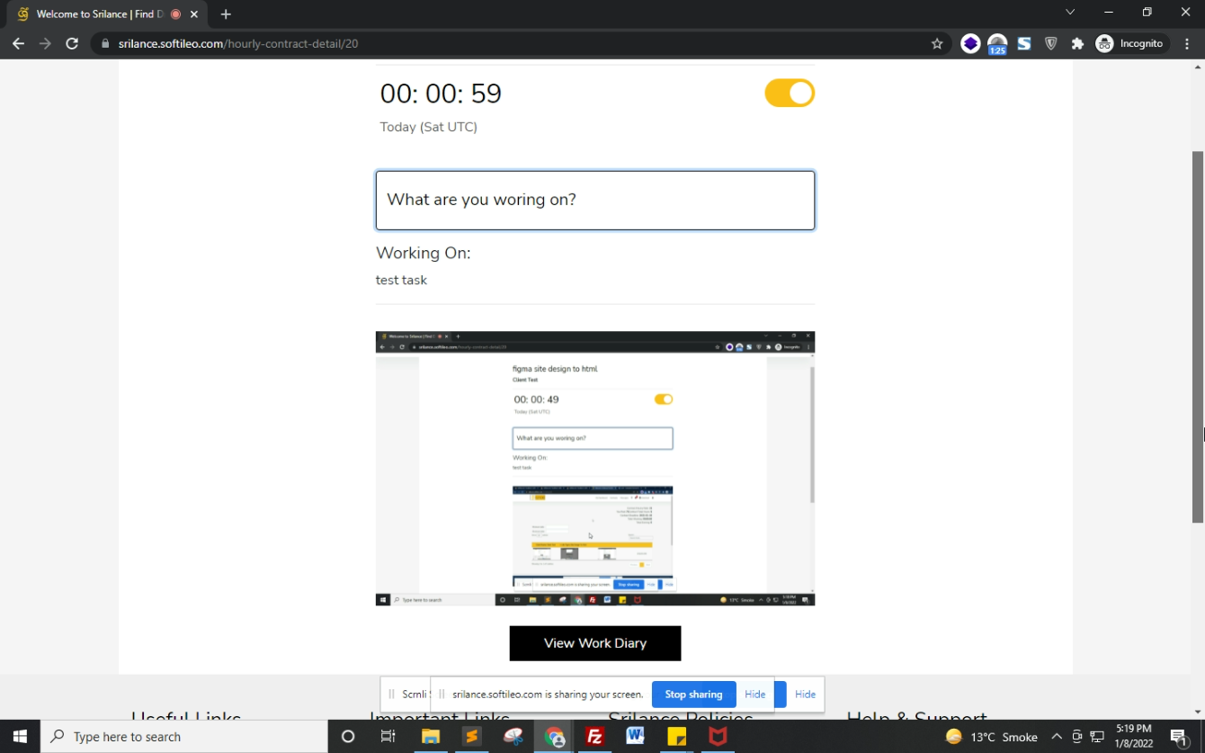Screen dimensions: 1205x753
Task: Open FileZilla from the taskbar
Action: point(594,737)
